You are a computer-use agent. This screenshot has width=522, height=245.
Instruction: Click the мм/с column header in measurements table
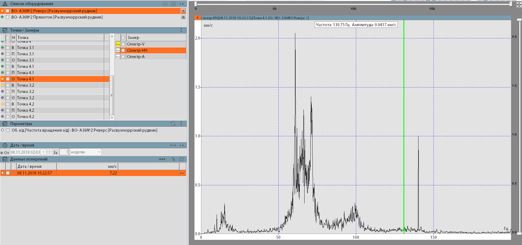point(87,167)
